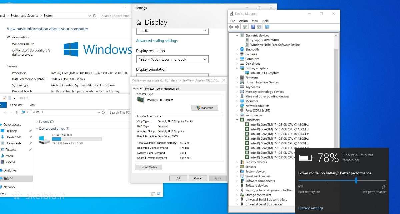
Task: Select the View ribbon tab in Explorer
Action: (x=32, y=105)
